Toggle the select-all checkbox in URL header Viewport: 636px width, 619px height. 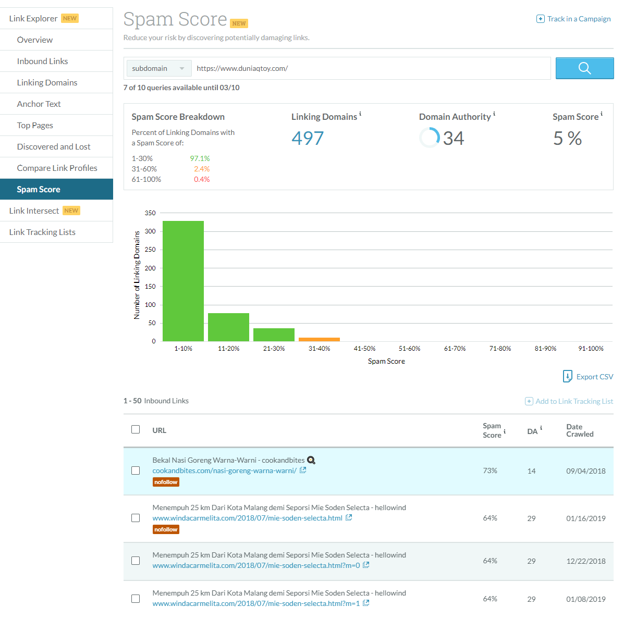coord(136,429)
